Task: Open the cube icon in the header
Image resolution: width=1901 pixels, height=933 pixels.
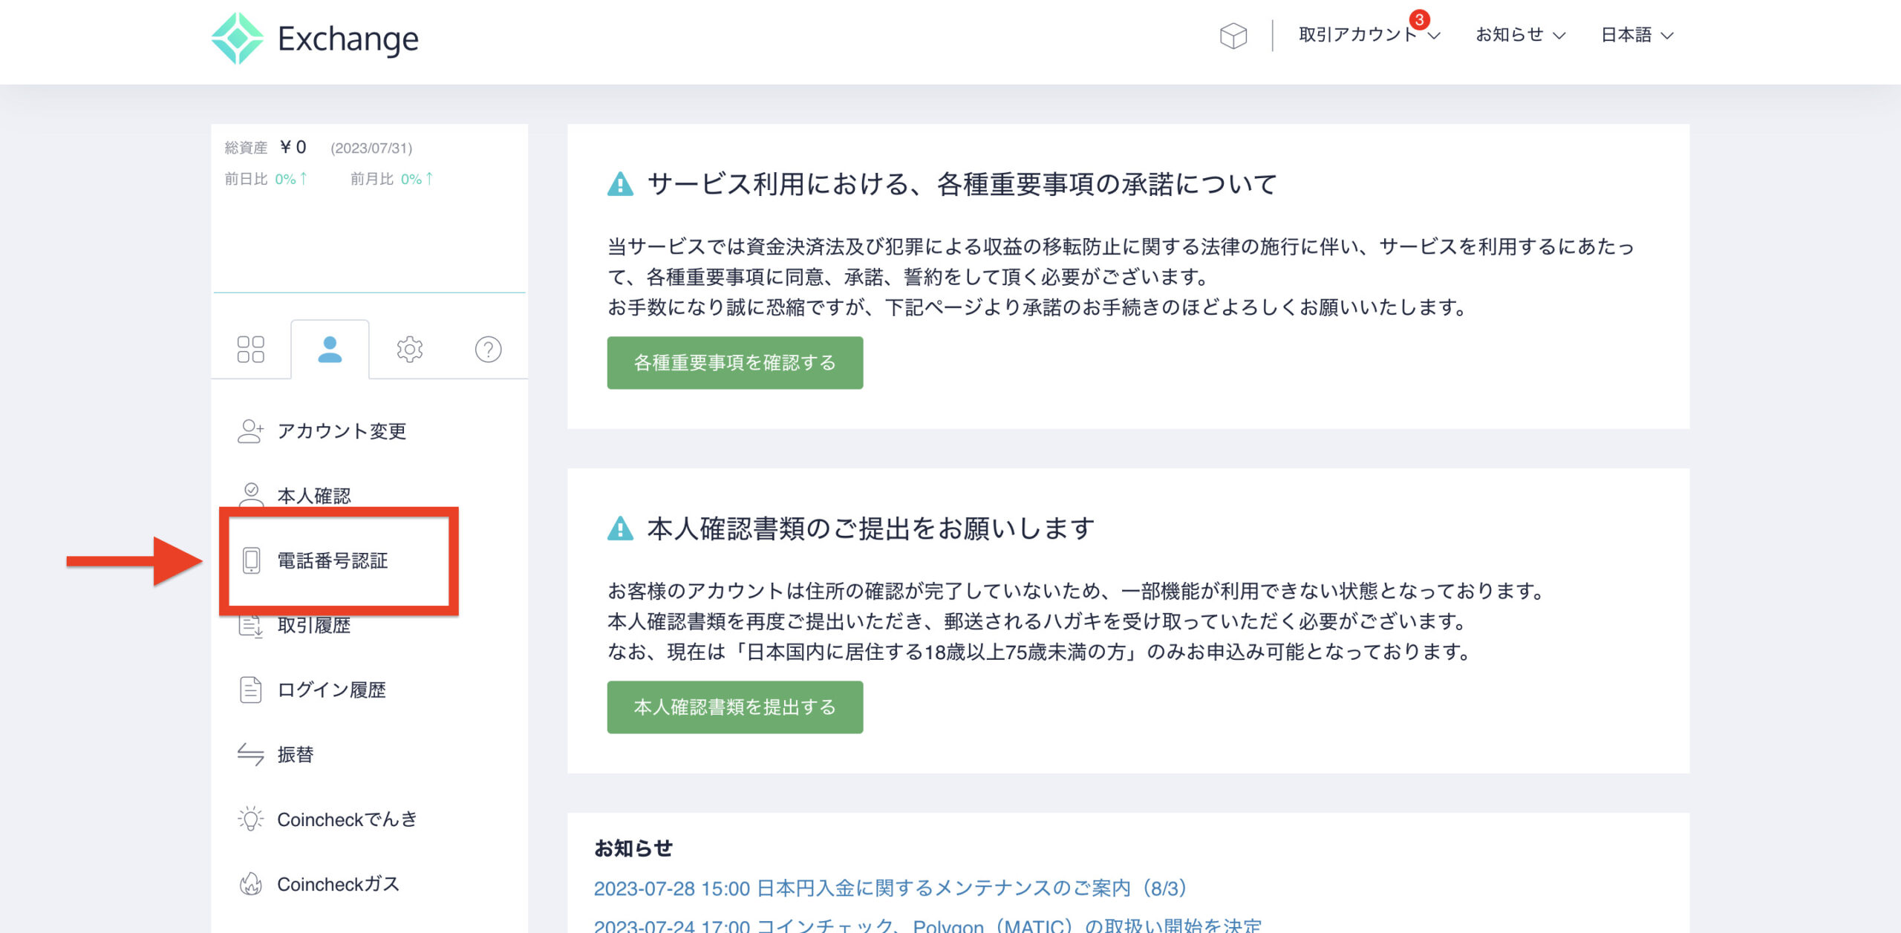Action: click(x=1233, y=36)
